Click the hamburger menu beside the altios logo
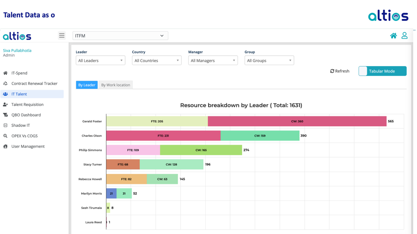The image size is (417, 234). [62, 35]
